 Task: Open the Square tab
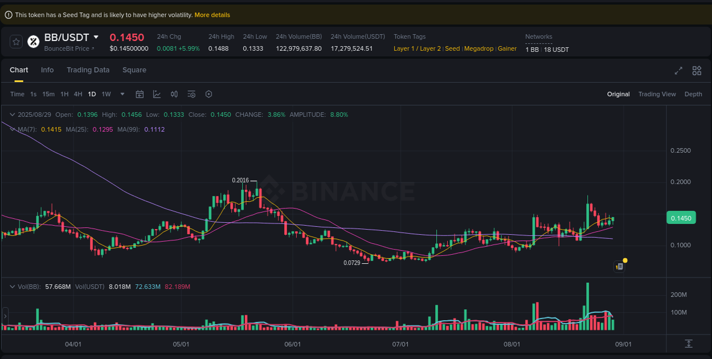pyautogui.click(x=134, y=70)
